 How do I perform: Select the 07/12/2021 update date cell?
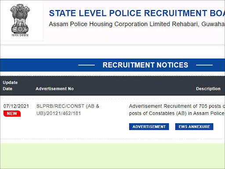(x=16, y=106)
